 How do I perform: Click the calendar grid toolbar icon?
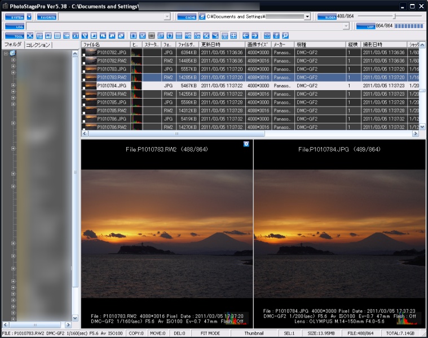coord(179,35)
